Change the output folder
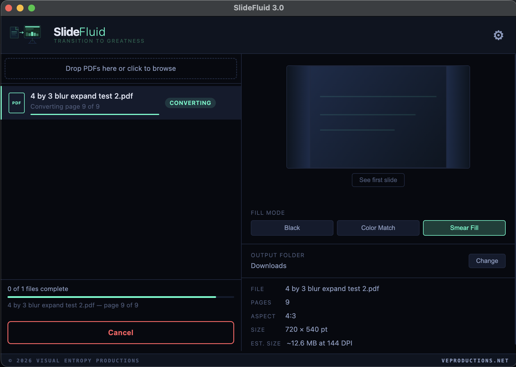Viewport: 516px width, 367px height. (487, 261)
